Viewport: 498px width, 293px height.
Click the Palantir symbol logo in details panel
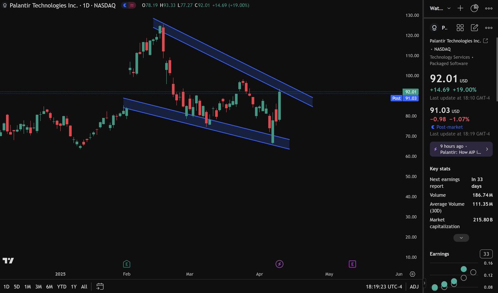[435, 28]
